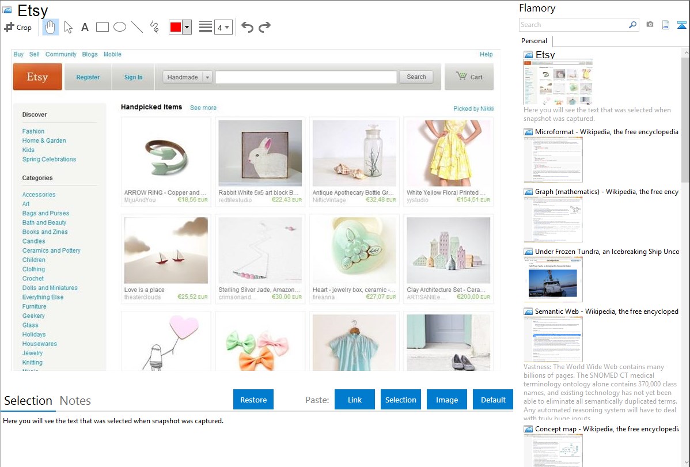
Task: Click the Paste Link button
Action: [355, 399]
